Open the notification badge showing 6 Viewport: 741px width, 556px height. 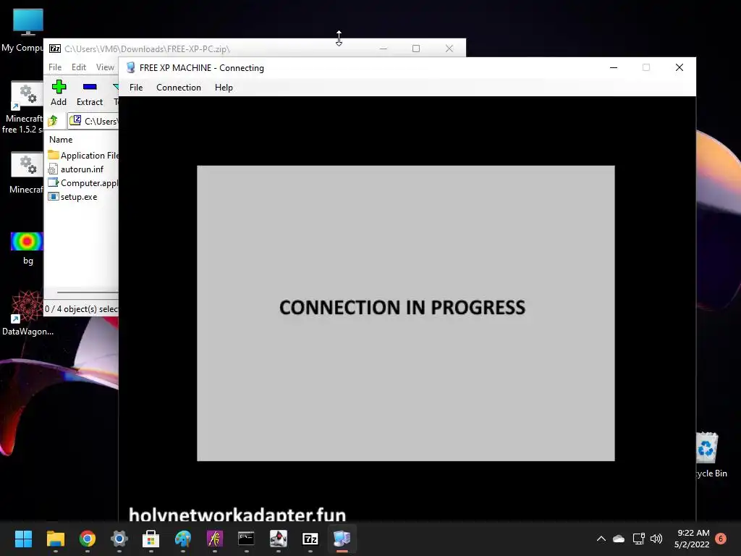click(x=721, y=539)
